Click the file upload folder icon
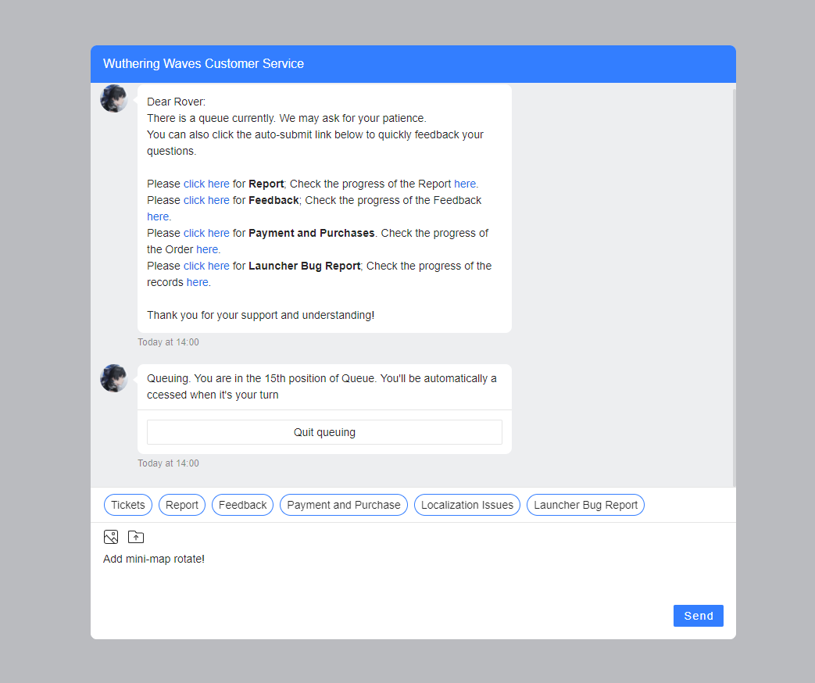The height and width of the screenshot is (683, 815). [136, 537]
